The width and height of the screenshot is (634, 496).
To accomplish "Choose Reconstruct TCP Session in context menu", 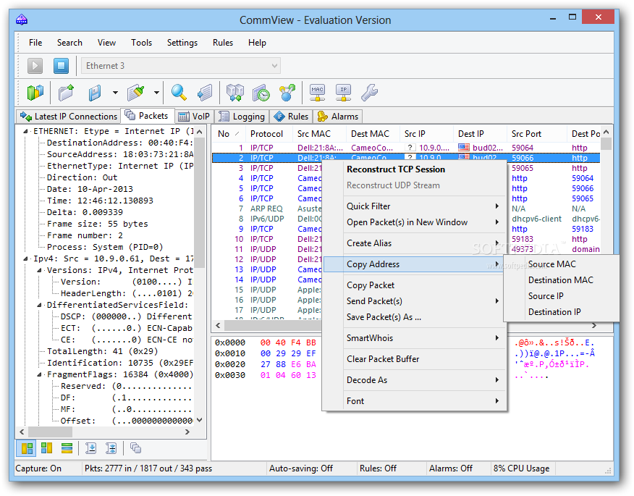I will pos(415,169).
